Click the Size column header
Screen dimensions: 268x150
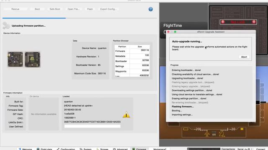click(x=139, y=46)
